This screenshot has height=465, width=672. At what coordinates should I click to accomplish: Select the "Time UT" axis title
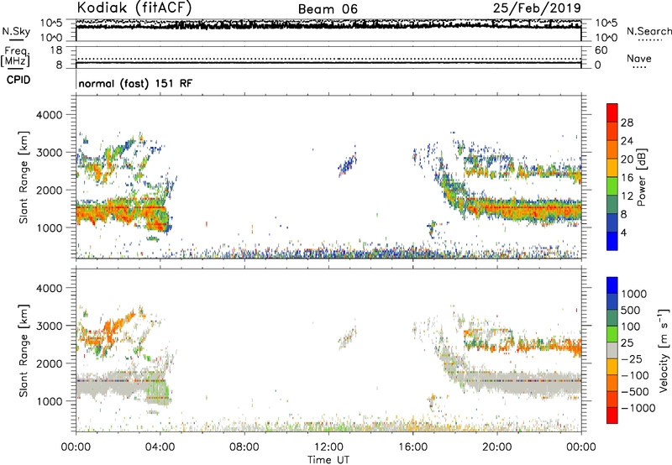328,460
